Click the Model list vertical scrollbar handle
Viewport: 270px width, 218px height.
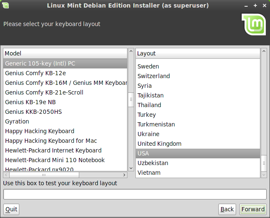[x=131, y=100]
